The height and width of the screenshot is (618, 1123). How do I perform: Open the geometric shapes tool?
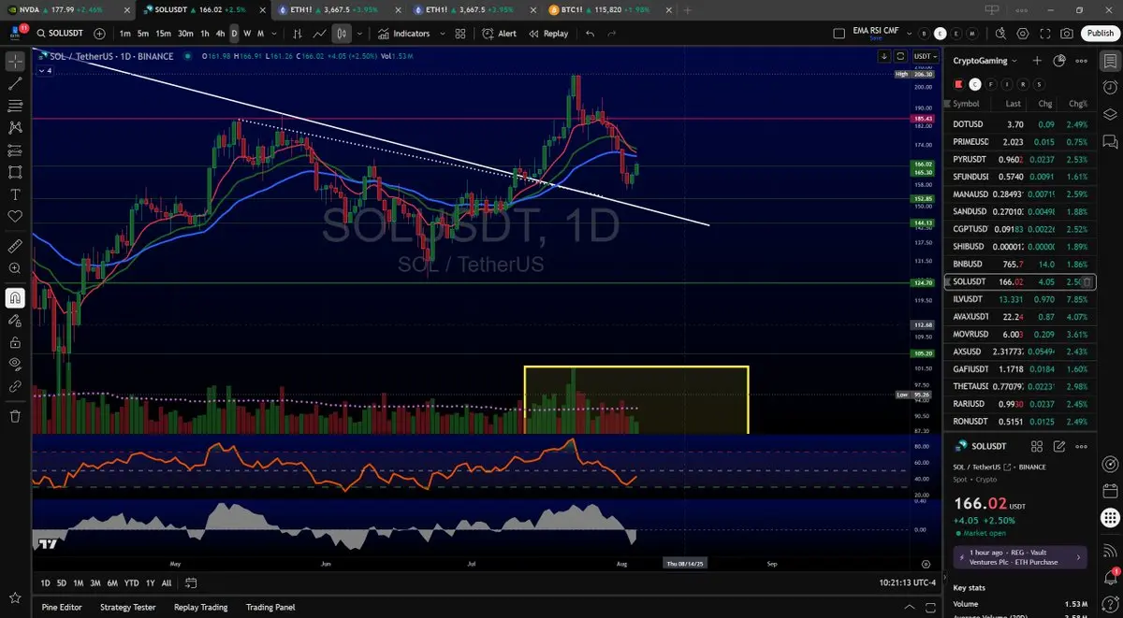(x=15, y=172)
